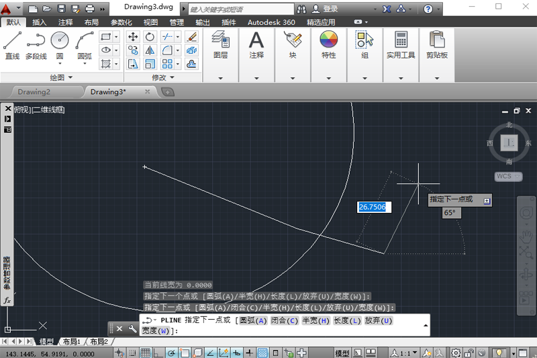The height and width of the screenshot is (358, 537).
Task: Open the Rectangle tool dropdown arrow
Action: click(116, 36)
